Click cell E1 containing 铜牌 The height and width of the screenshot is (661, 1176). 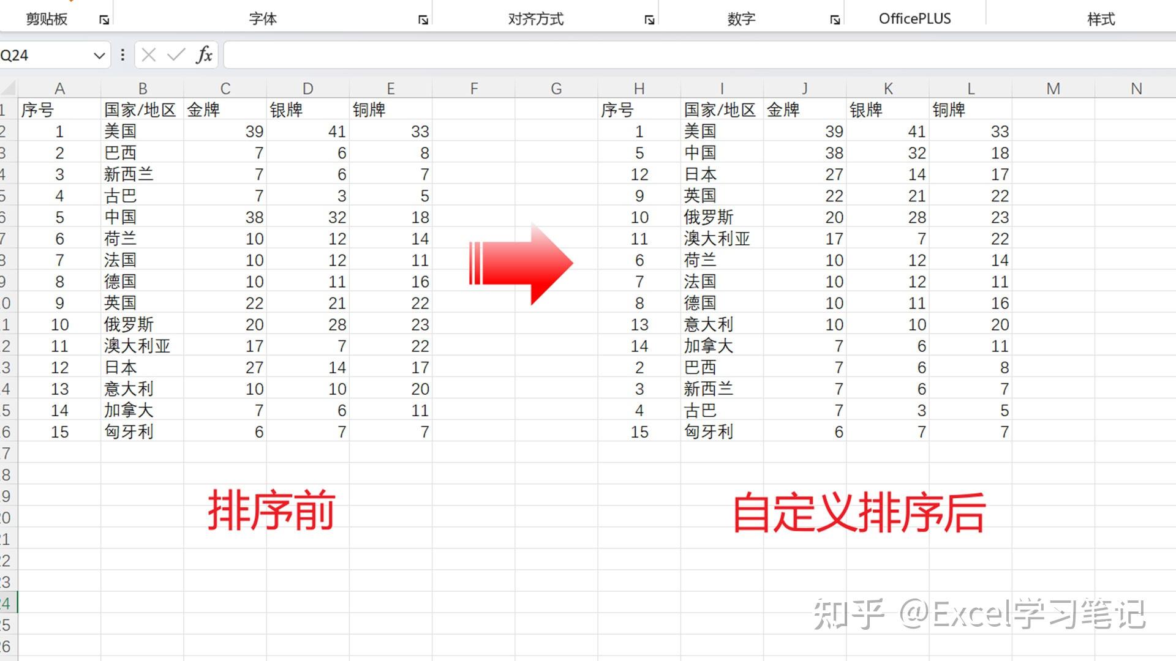click(x=390, y=110)
